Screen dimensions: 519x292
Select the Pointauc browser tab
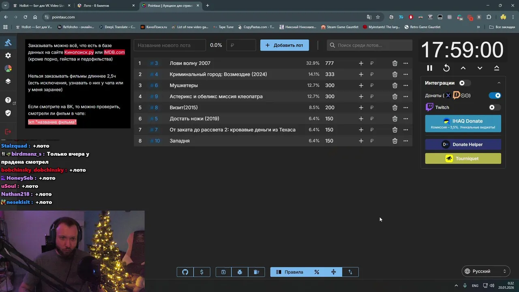tap(170, 6)
